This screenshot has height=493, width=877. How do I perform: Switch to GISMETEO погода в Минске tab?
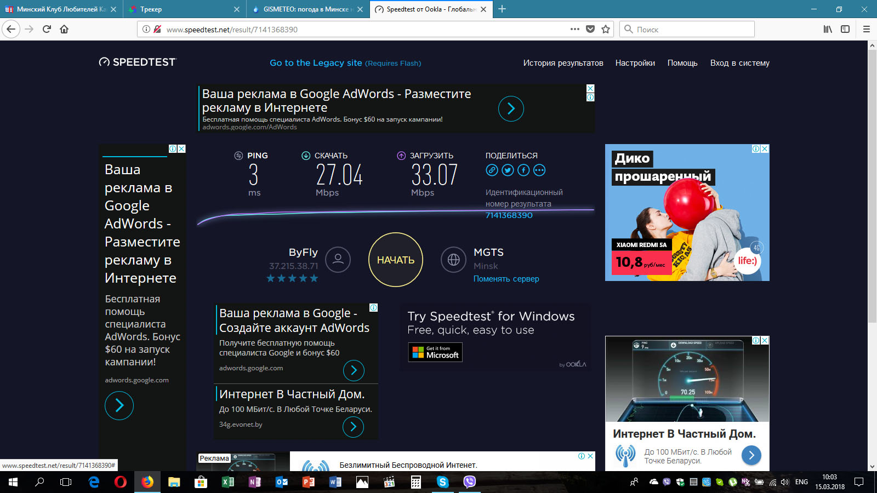[307, 9]
